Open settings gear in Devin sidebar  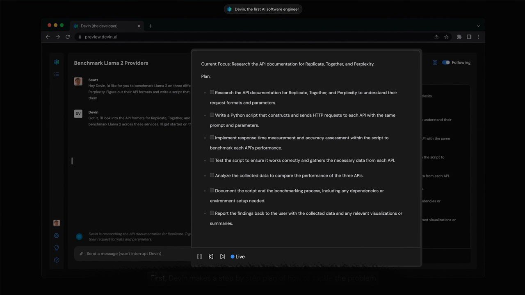57,236
